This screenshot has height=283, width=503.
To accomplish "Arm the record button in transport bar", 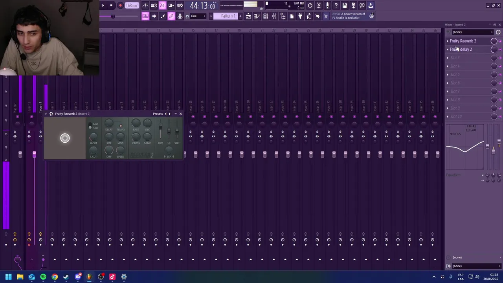I will (120, 6).
